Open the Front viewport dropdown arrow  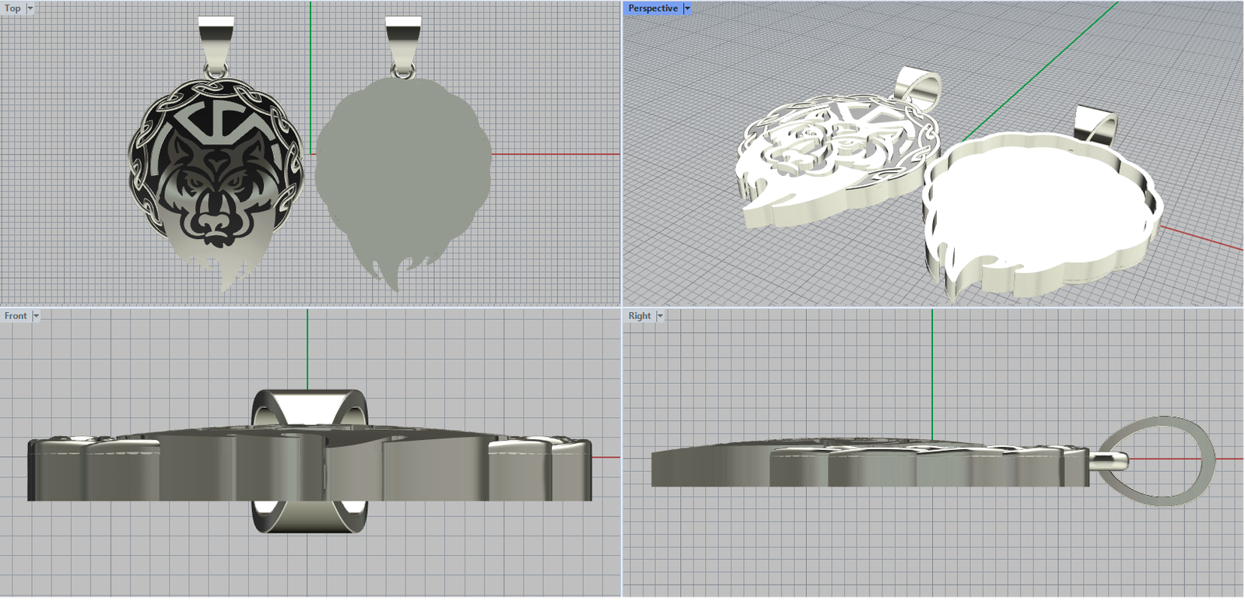[36, 316]
